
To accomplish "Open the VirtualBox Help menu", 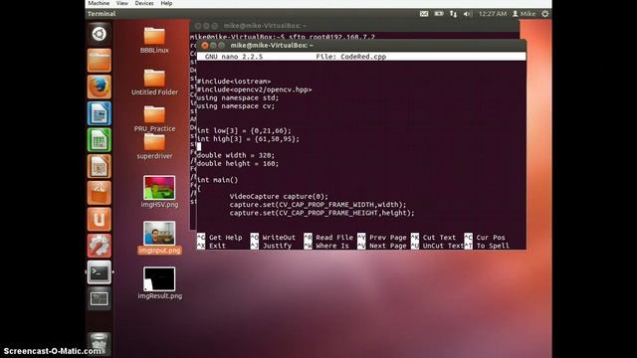I will pyautogui.click(x=166, y=3).
